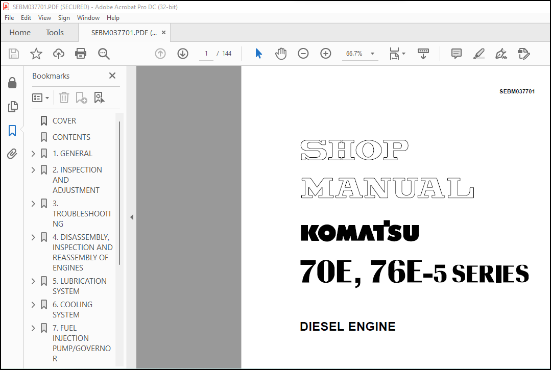
Task: Open the Attachments paperclip panel
Action: tap(12, 154)
